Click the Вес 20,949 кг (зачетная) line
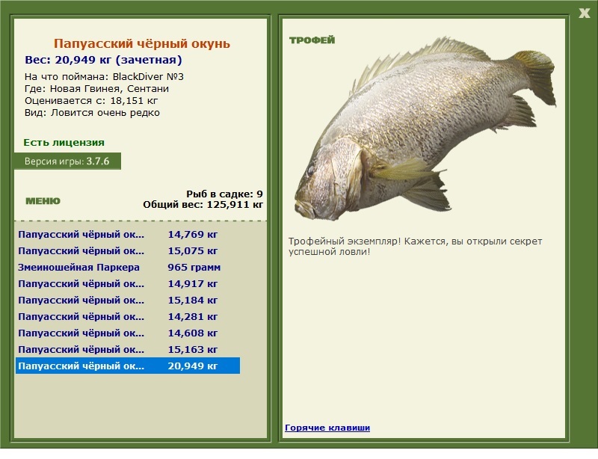This screenshot has width=598, height=459. pyautogui.click(x=103, y=60)
